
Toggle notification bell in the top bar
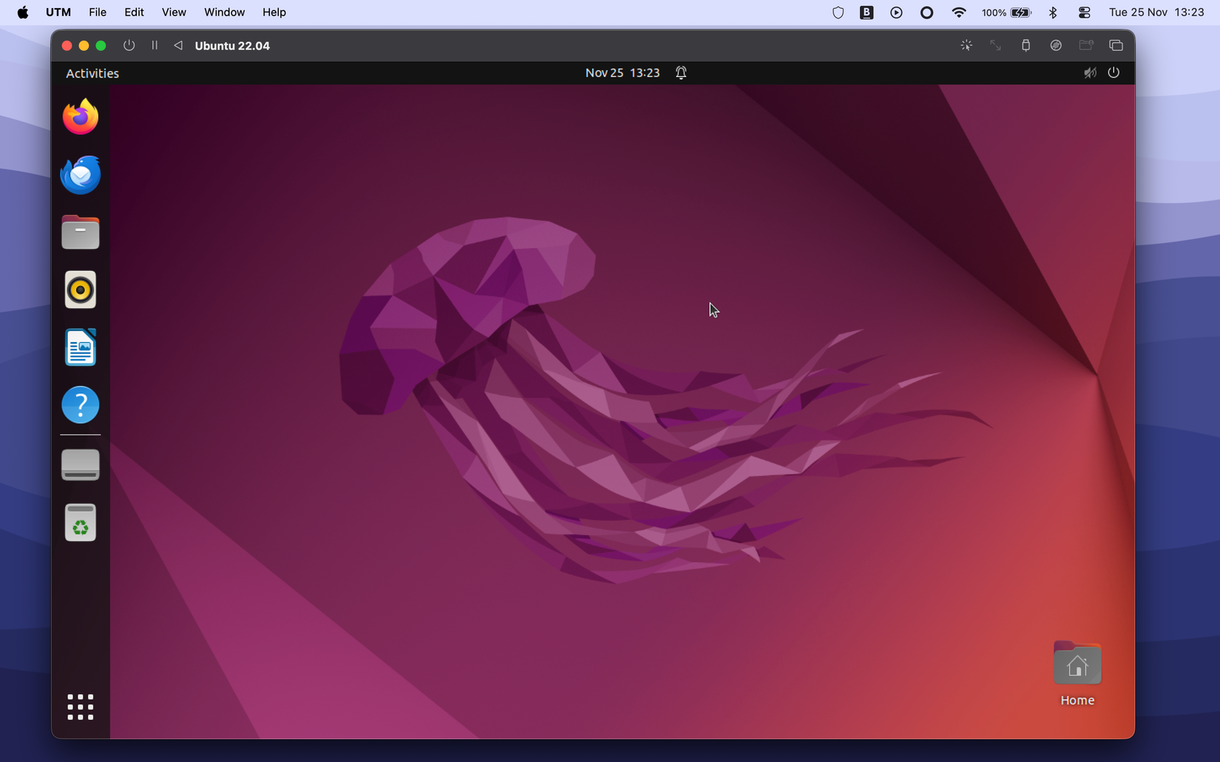click(x=680, y=72)
